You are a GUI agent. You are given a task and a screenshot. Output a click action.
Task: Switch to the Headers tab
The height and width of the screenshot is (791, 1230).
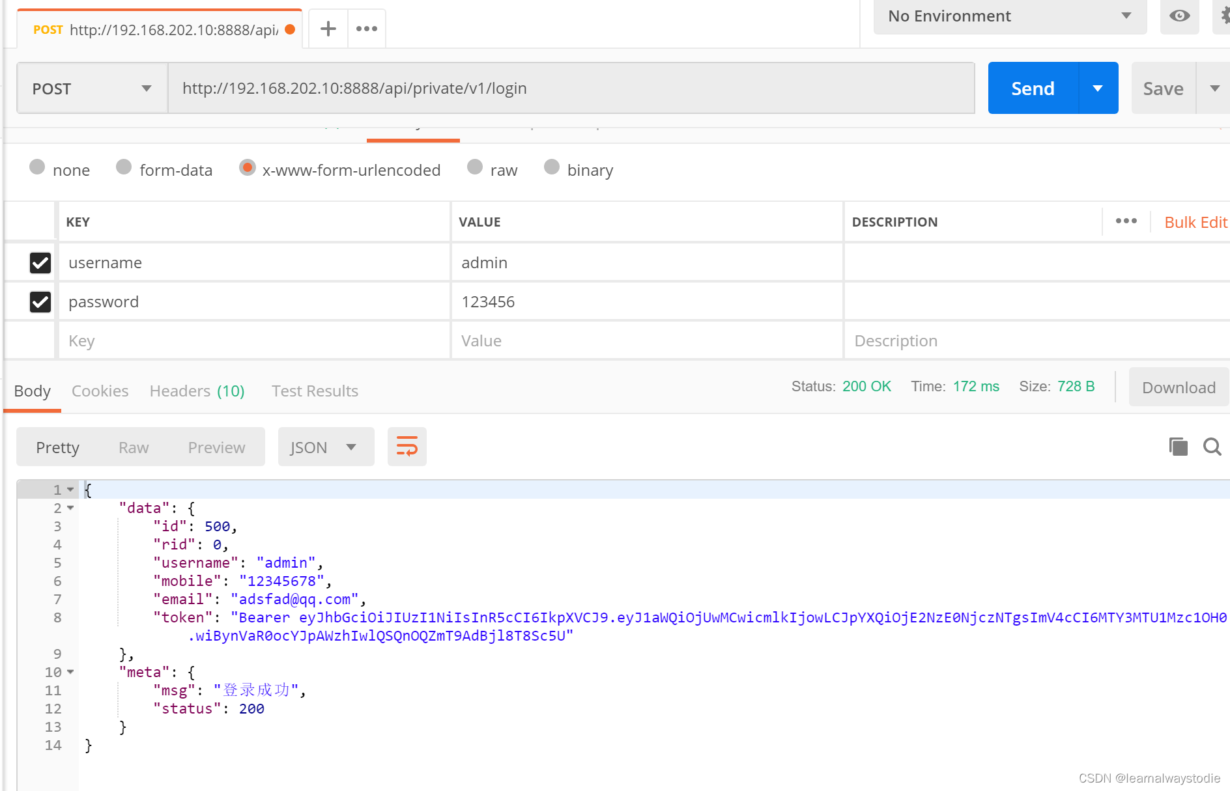(180, 391)
